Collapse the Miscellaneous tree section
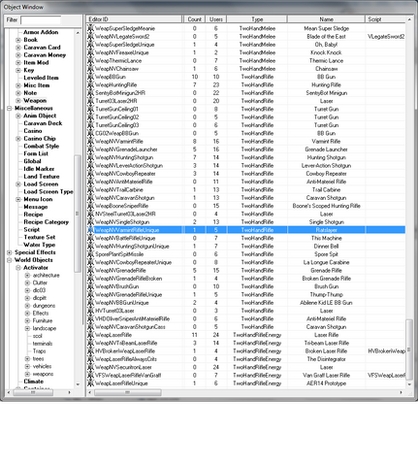Image resolution: width=418 pixels, height=465 pixels. pyautogui.click(x=10, y=108)
